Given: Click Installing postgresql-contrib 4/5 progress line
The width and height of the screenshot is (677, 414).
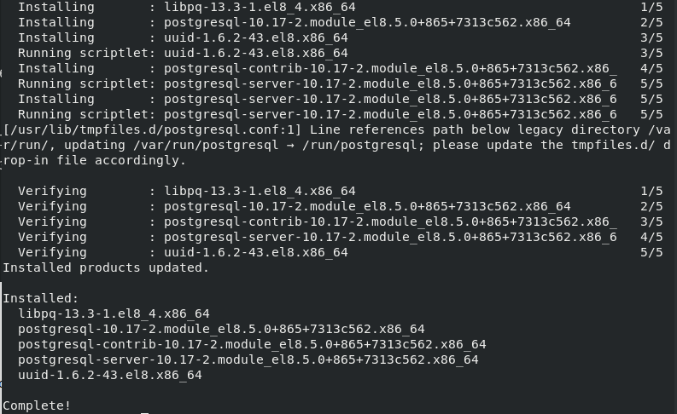Looking at the screenshot, I should coord(341,68).
